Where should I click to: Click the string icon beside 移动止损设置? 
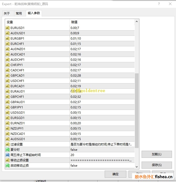tap(8, 160)
